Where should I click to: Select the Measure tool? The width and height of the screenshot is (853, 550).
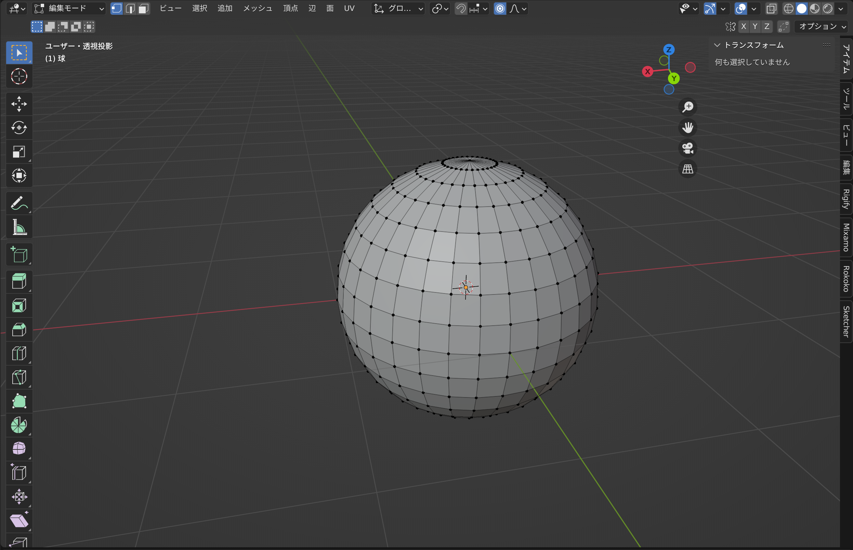tap(19, 227)
